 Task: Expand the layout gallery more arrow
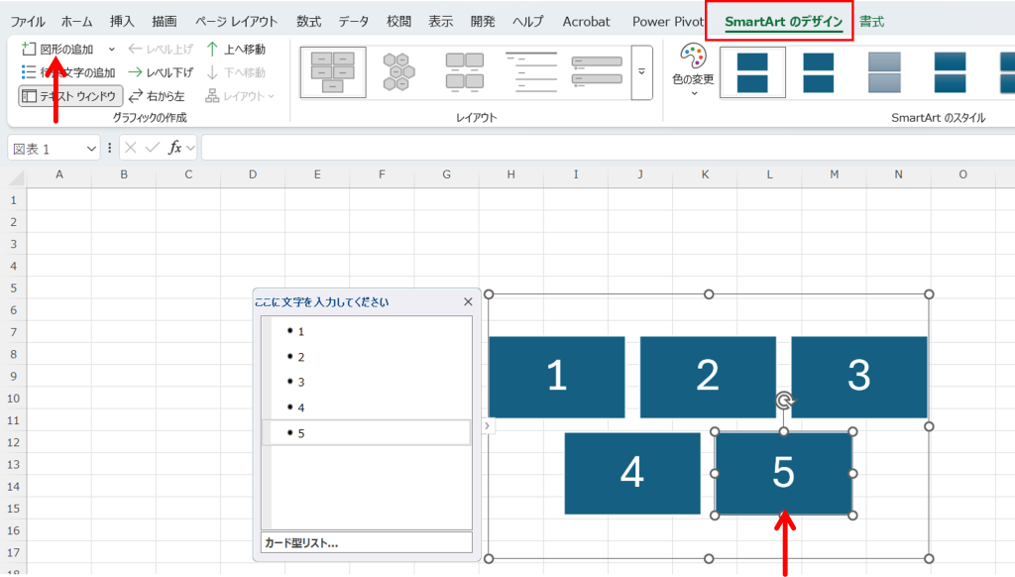[x=641, y=72]
